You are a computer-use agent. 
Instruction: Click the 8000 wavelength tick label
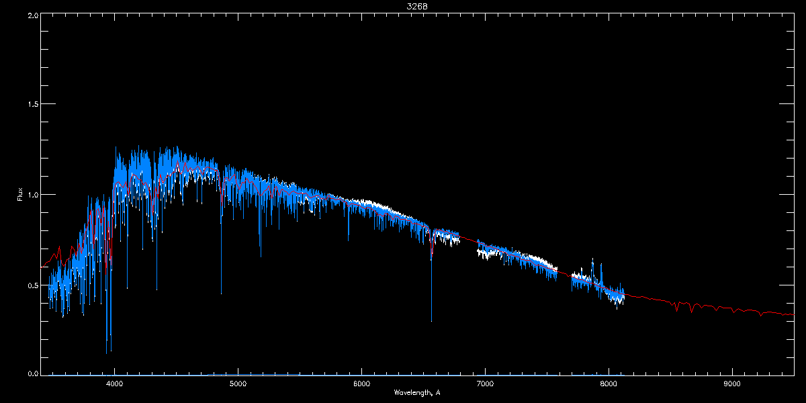click(x=609, y=384)
